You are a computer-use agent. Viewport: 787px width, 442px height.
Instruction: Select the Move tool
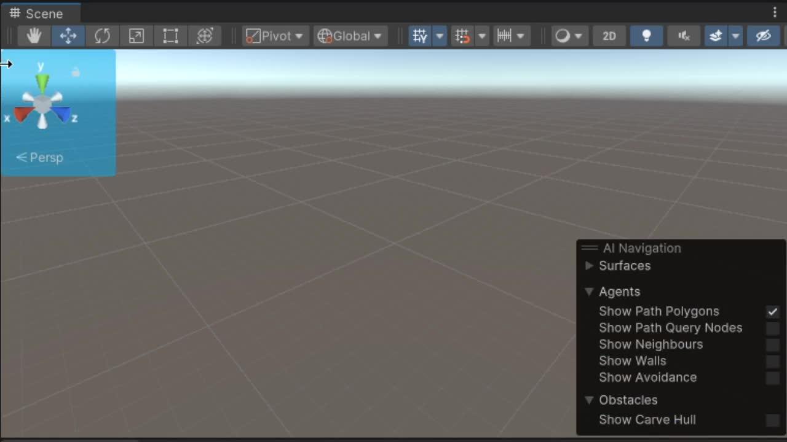point(68,36)
